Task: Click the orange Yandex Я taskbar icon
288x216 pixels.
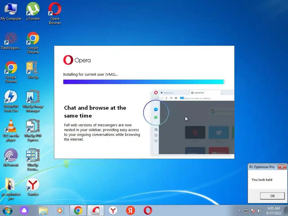Action: coord(130,210)
